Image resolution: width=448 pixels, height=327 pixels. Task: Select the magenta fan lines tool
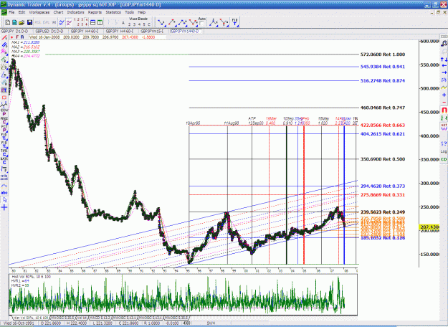click(4, 52)
